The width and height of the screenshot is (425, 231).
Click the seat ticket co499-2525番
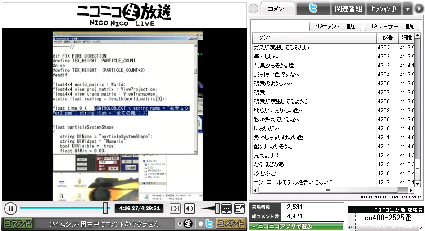pos(389,218)
